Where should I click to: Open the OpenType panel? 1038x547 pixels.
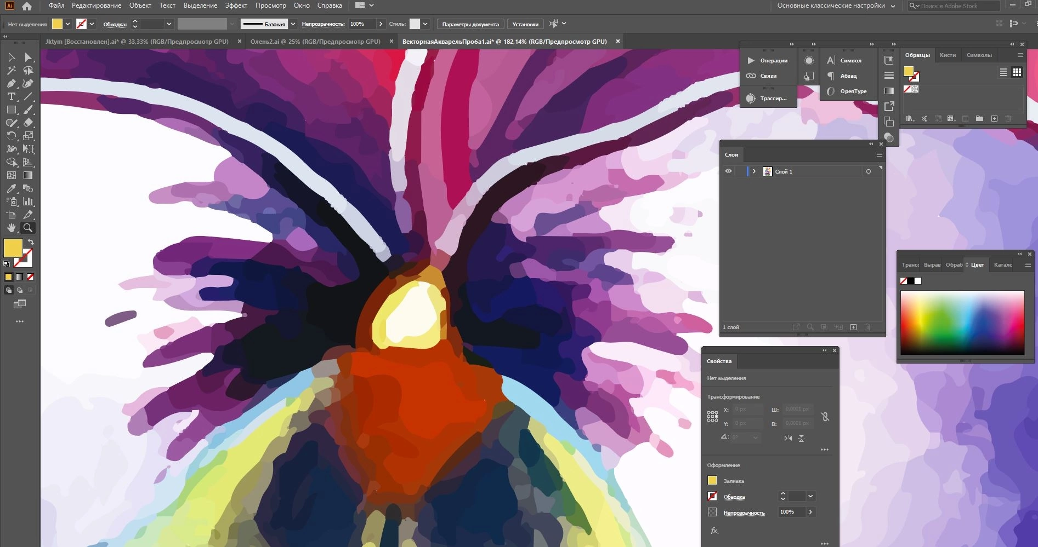tap(847, 91)
